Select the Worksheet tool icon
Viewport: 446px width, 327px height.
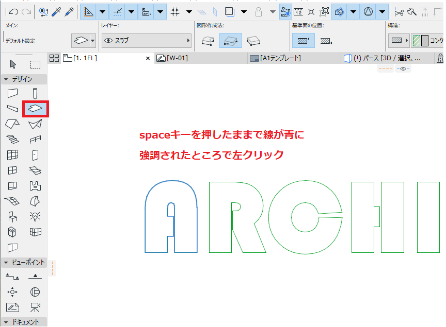point(12,307)
